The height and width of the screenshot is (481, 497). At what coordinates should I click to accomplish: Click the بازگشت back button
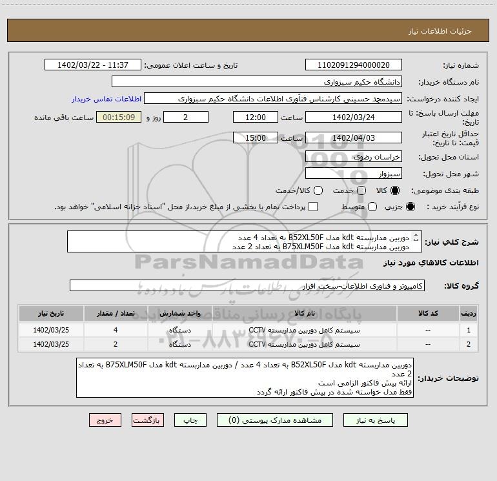pos(148,420)
